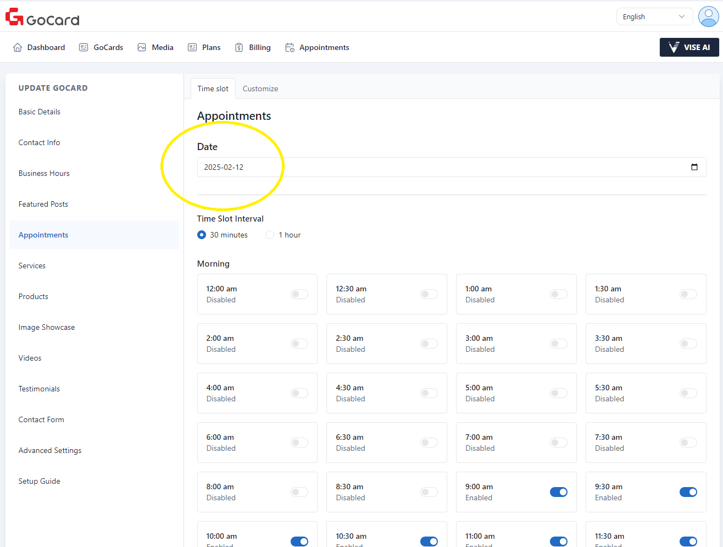Image resolution: width=723 pixels, height=547 pixels.
Task: Click the Media image icon
Action: (142, 47)
